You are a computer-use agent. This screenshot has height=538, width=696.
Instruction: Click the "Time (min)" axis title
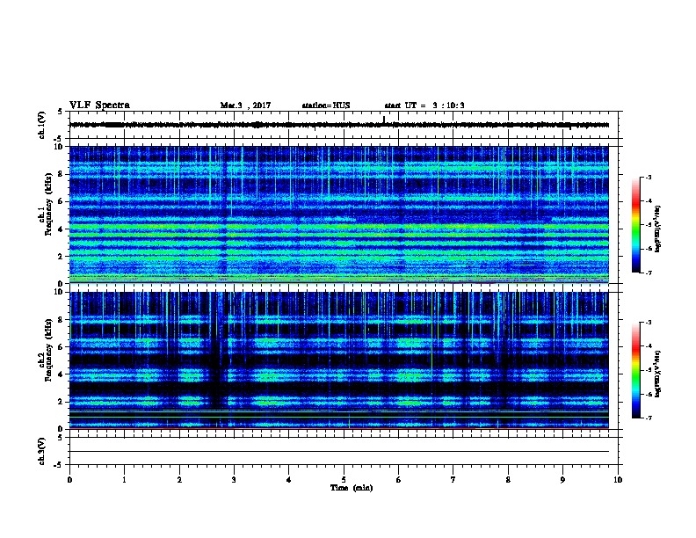tap(352, 488)
